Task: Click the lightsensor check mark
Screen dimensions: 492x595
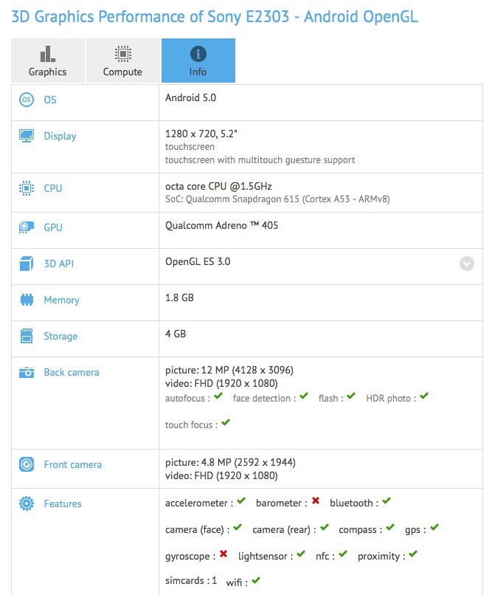Action: 301,554
